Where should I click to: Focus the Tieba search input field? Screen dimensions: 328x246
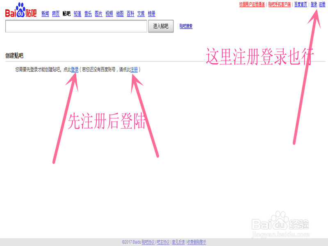pyautogui.click(x=76, y=26)
